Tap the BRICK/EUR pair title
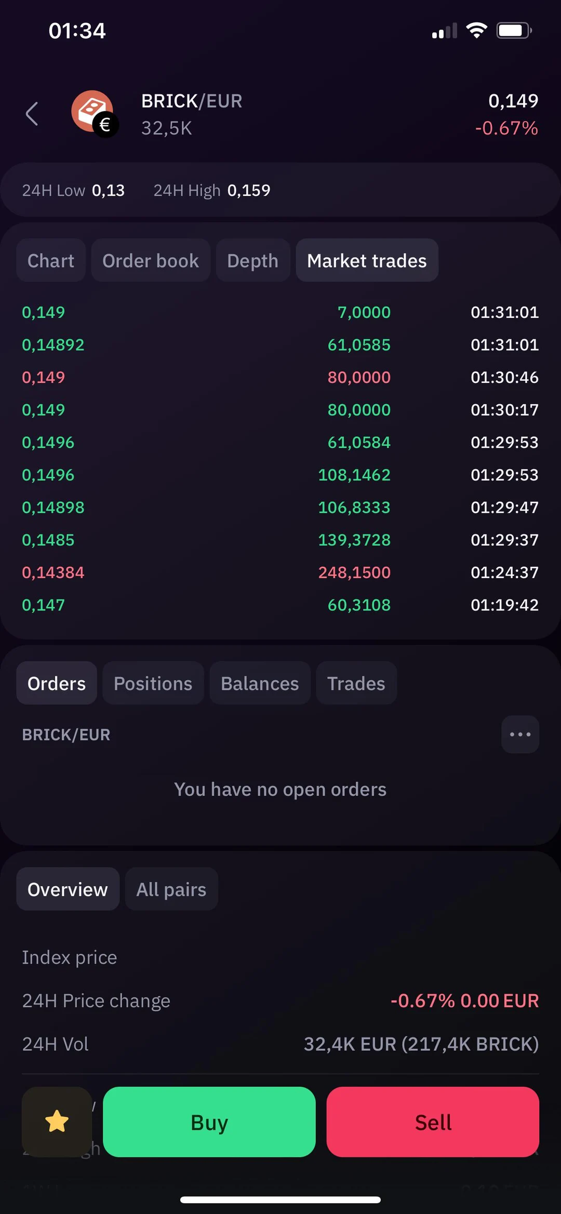561x1214 pixels. [192, 101]
